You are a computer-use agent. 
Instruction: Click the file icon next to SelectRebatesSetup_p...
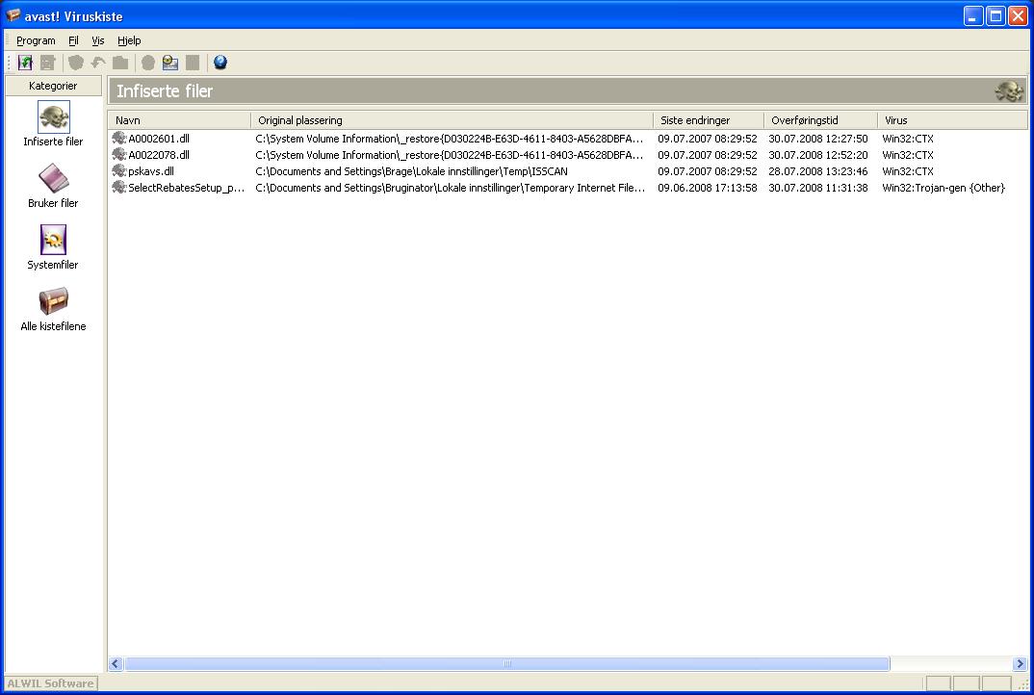coord(118,188)
